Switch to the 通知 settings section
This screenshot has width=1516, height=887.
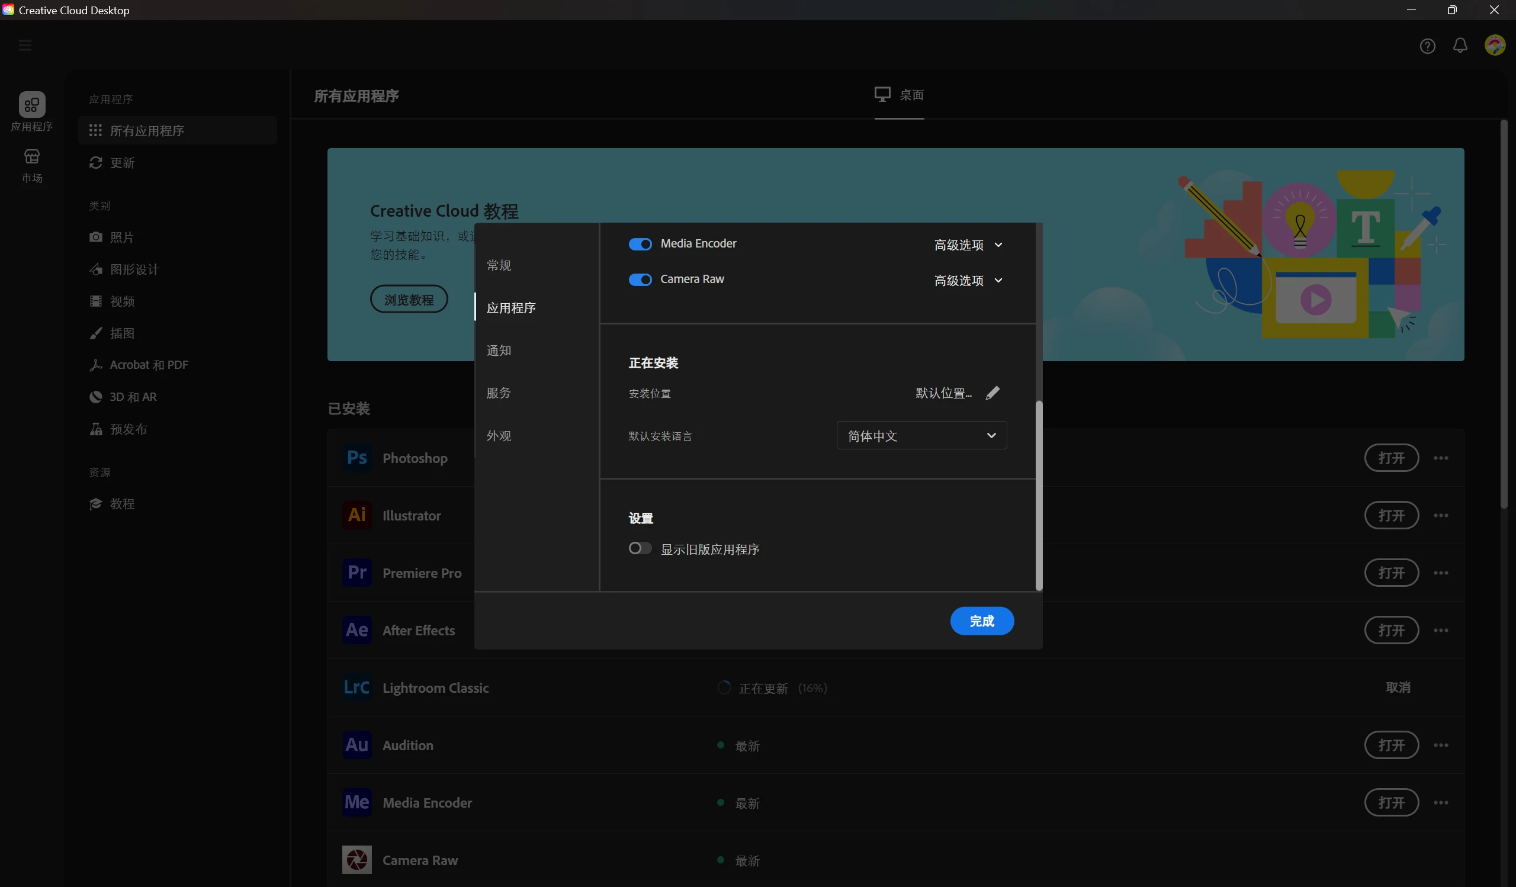[499, 350]
